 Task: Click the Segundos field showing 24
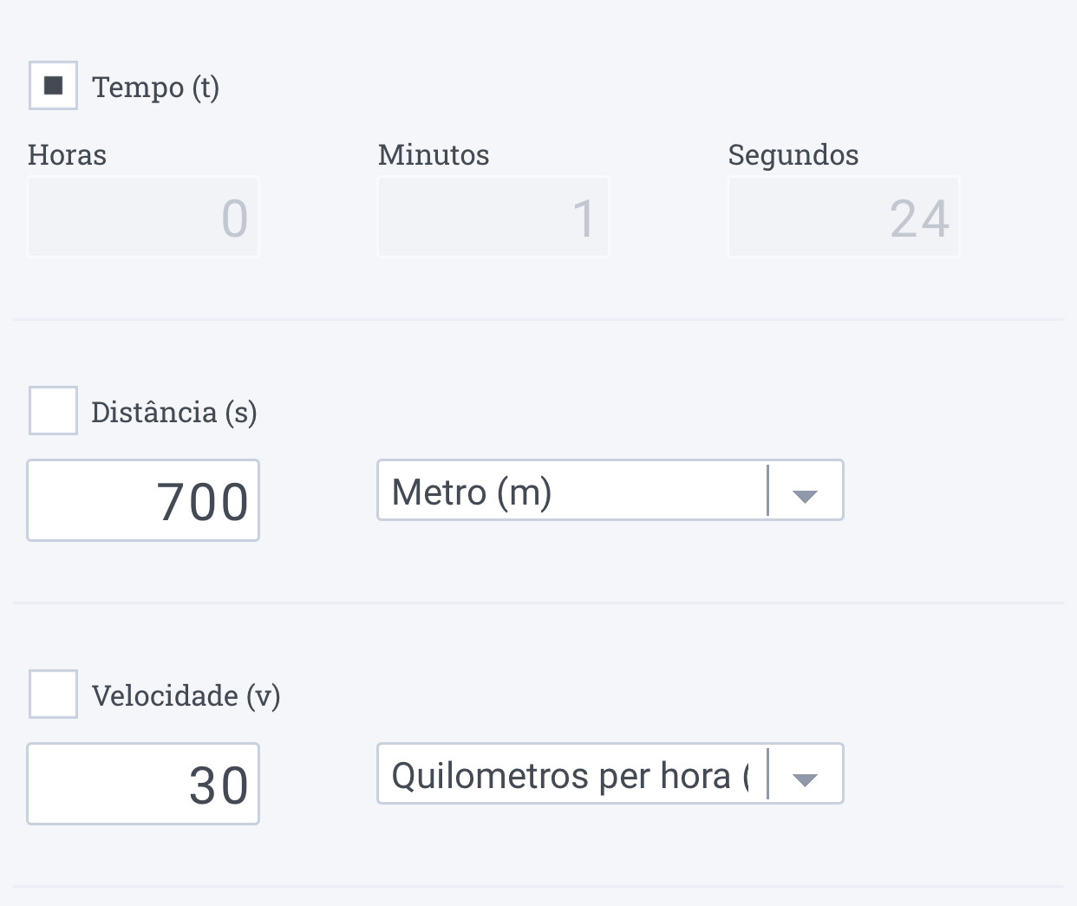844,217
